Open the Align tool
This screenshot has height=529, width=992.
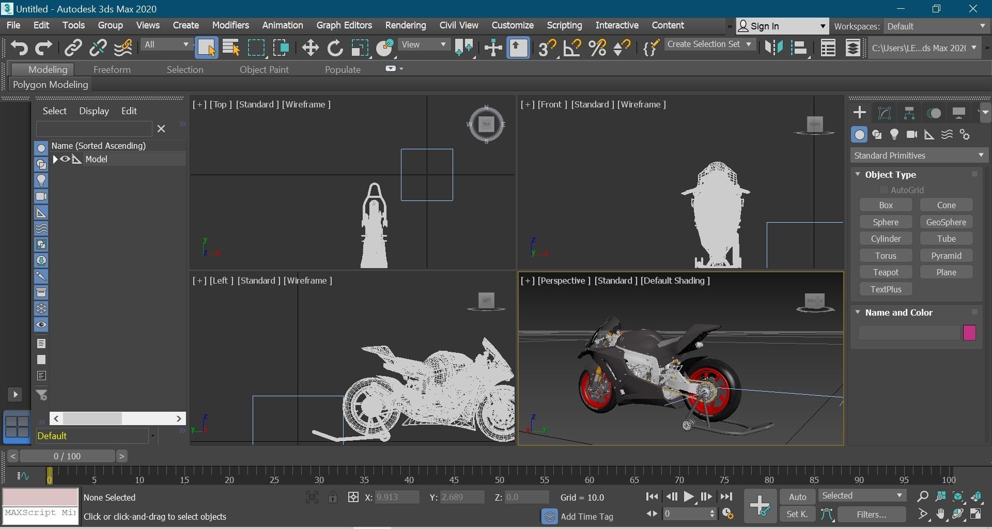click(x=799, y=48)
